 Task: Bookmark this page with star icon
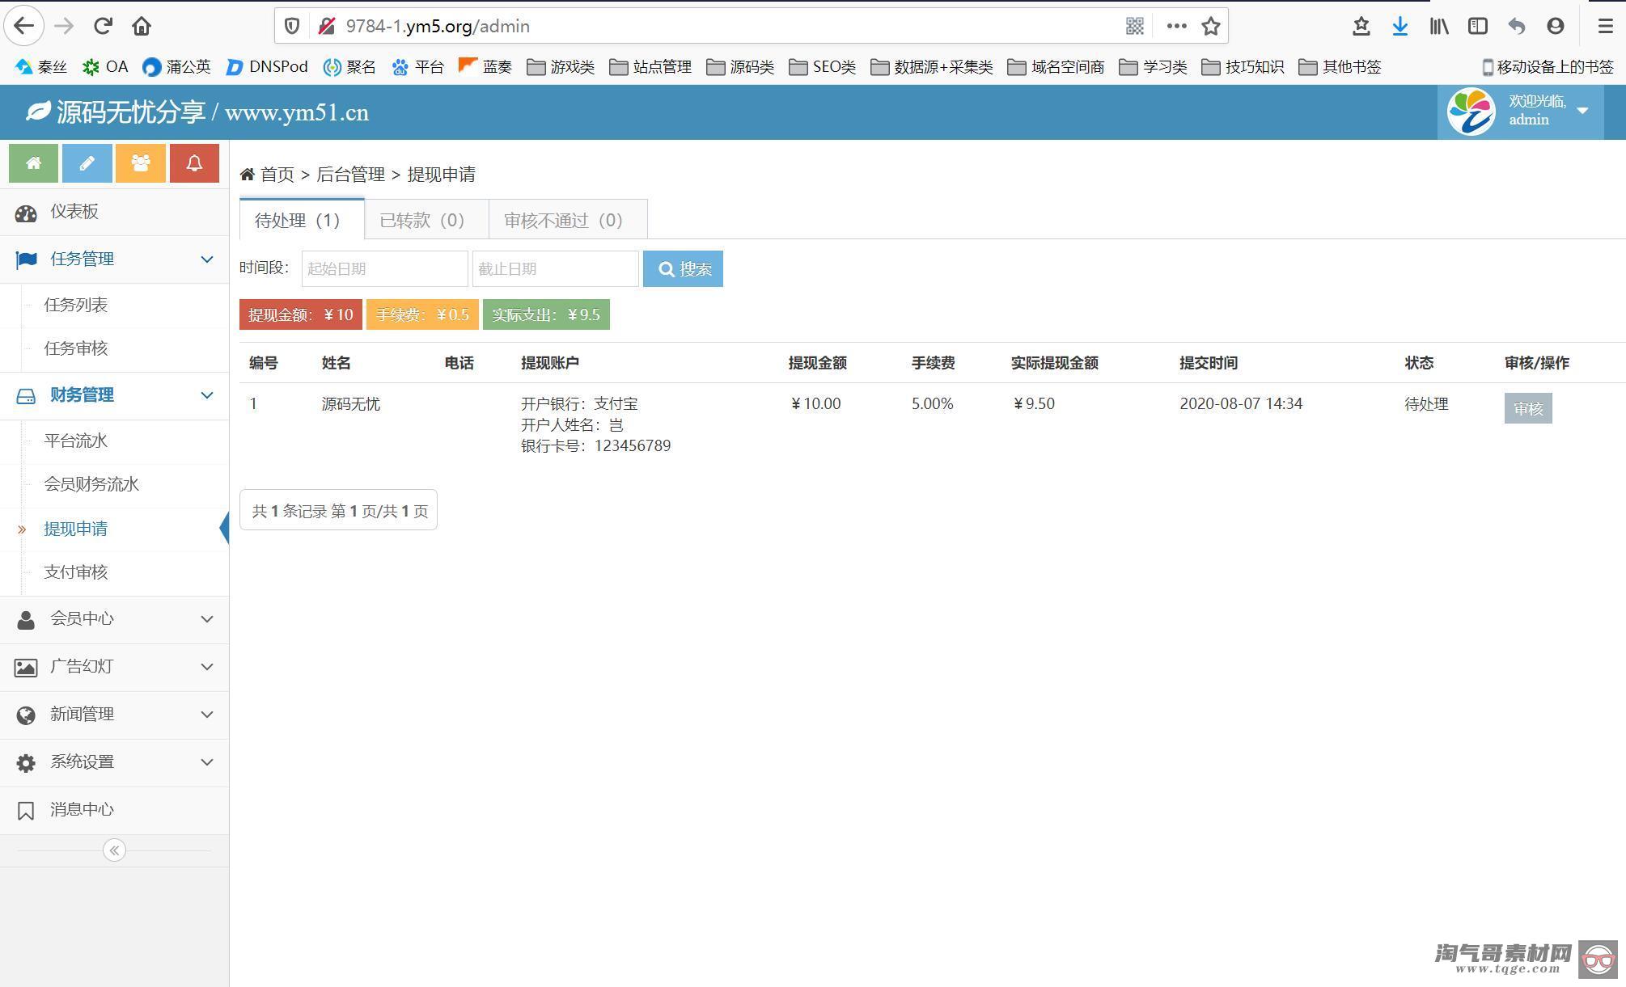click(x=1211, y=26)
